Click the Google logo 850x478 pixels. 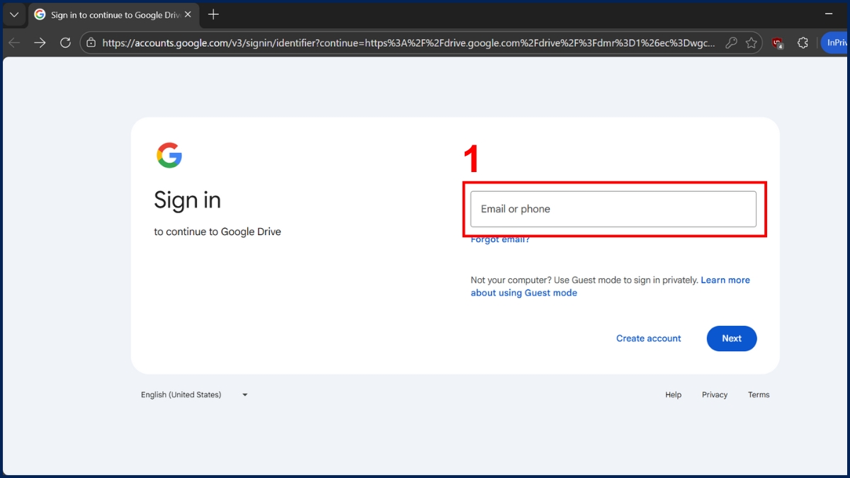click(x=169, y=155)
